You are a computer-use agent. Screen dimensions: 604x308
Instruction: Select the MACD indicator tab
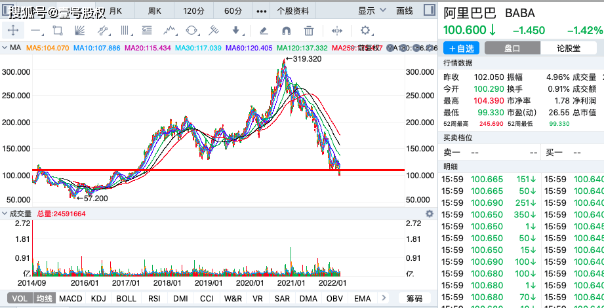coord(71,298)
